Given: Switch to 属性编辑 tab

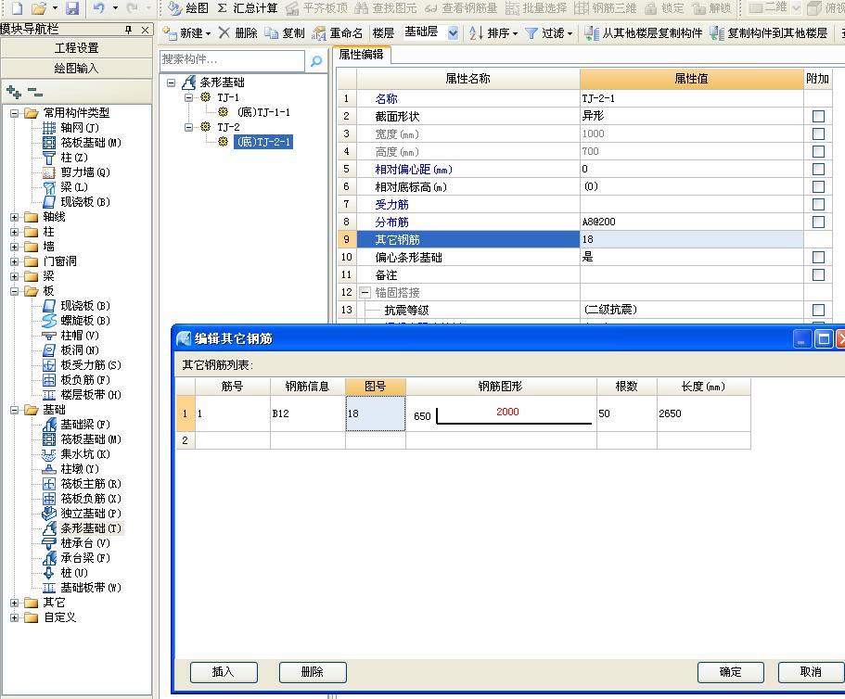Looking at the screenshot, I should (361, 55).
